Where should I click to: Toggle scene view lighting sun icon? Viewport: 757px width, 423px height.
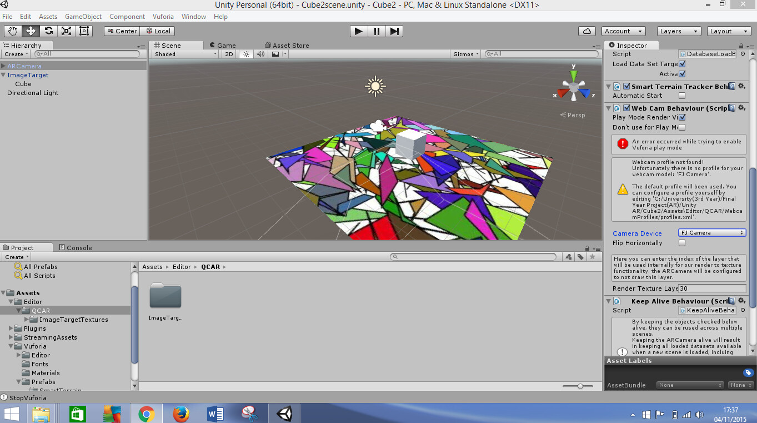pos(246,54)
